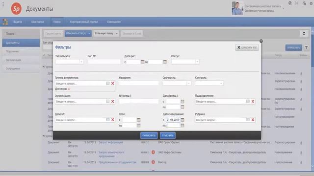Click the refresh icon in documents toolbar
The width and height of the screenshot is (314, 176).
tap(304, 33)
